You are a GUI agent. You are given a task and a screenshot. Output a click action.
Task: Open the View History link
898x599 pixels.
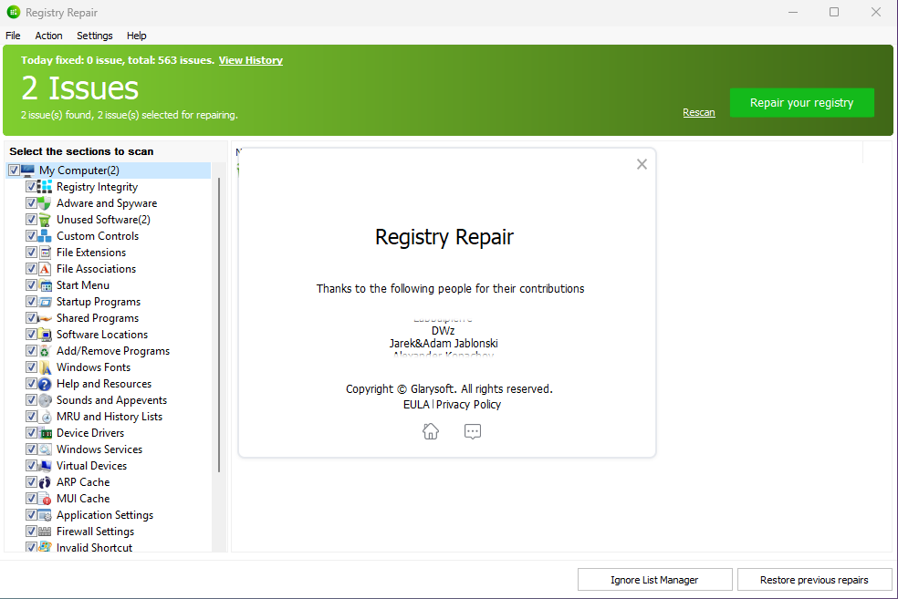tap(250, 60)
